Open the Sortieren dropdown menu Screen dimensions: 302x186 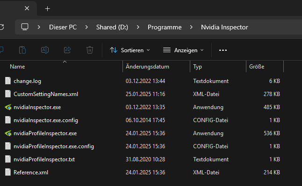[130, 50]
